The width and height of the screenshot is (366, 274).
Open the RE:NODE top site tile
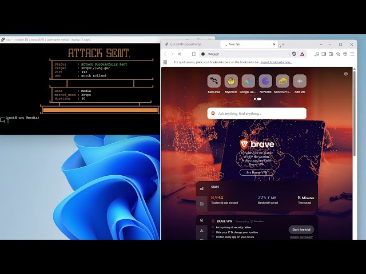click(265, 81)
